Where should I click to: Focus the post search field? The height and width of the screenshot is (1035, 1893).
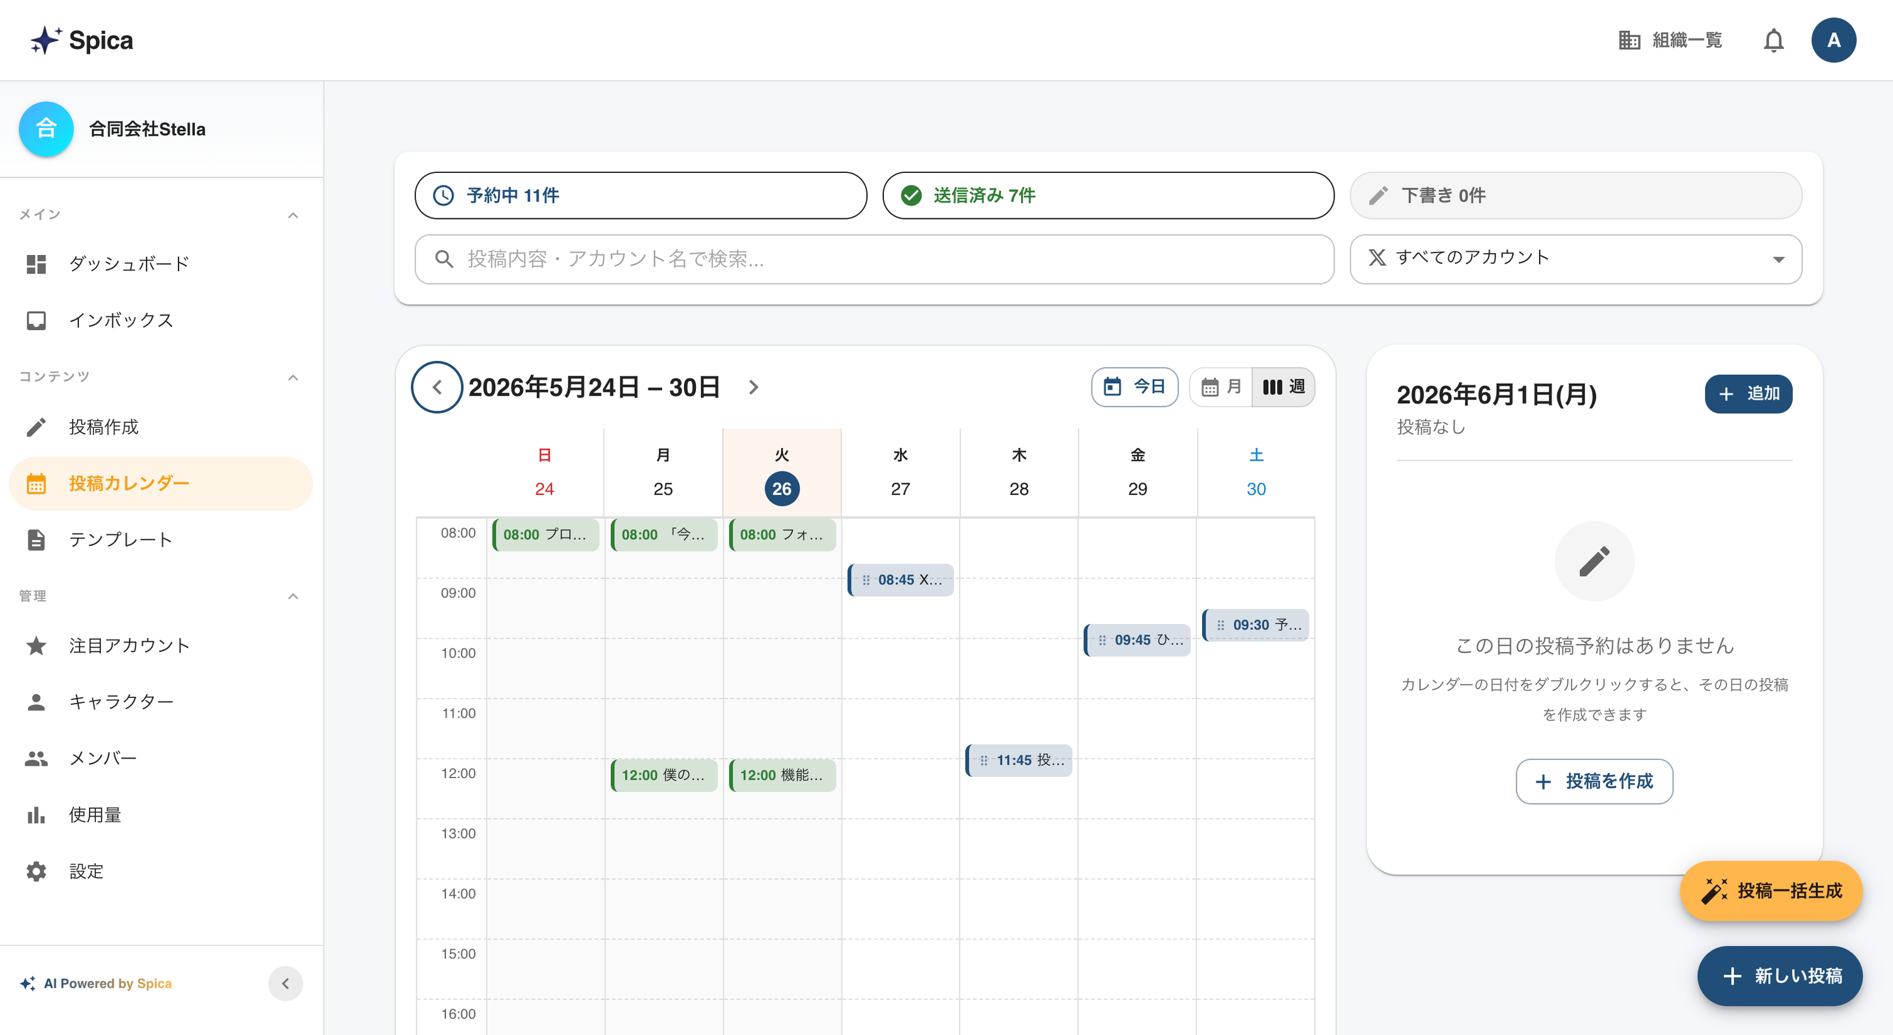pos(875,259)
